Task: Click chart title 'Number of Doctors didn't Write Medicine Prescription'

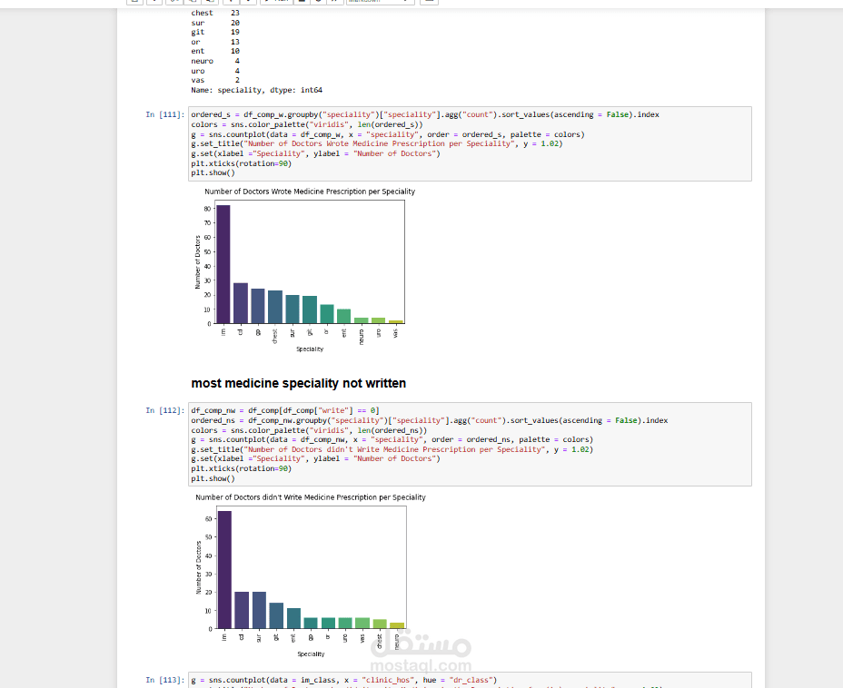Action: click(x=311, y=497)
